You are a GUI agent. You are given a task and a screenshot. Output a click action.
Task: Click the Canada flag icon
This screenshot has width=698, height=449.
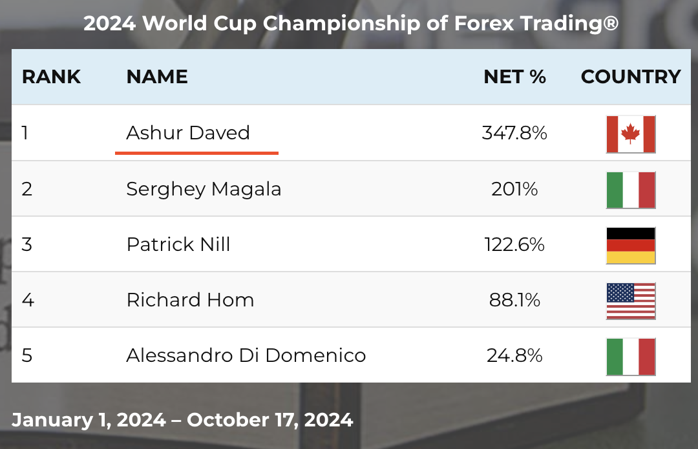click(631, 134)
